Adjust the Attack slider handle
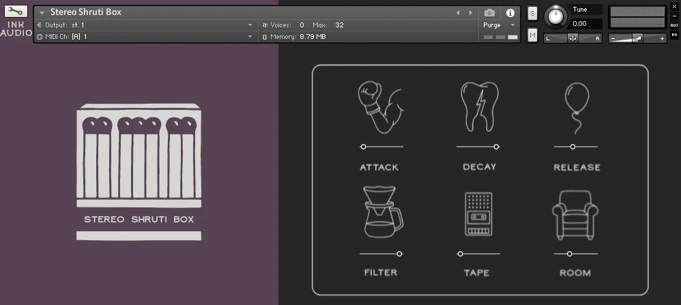The image size is (681, 305). click(x=363, y=147)
